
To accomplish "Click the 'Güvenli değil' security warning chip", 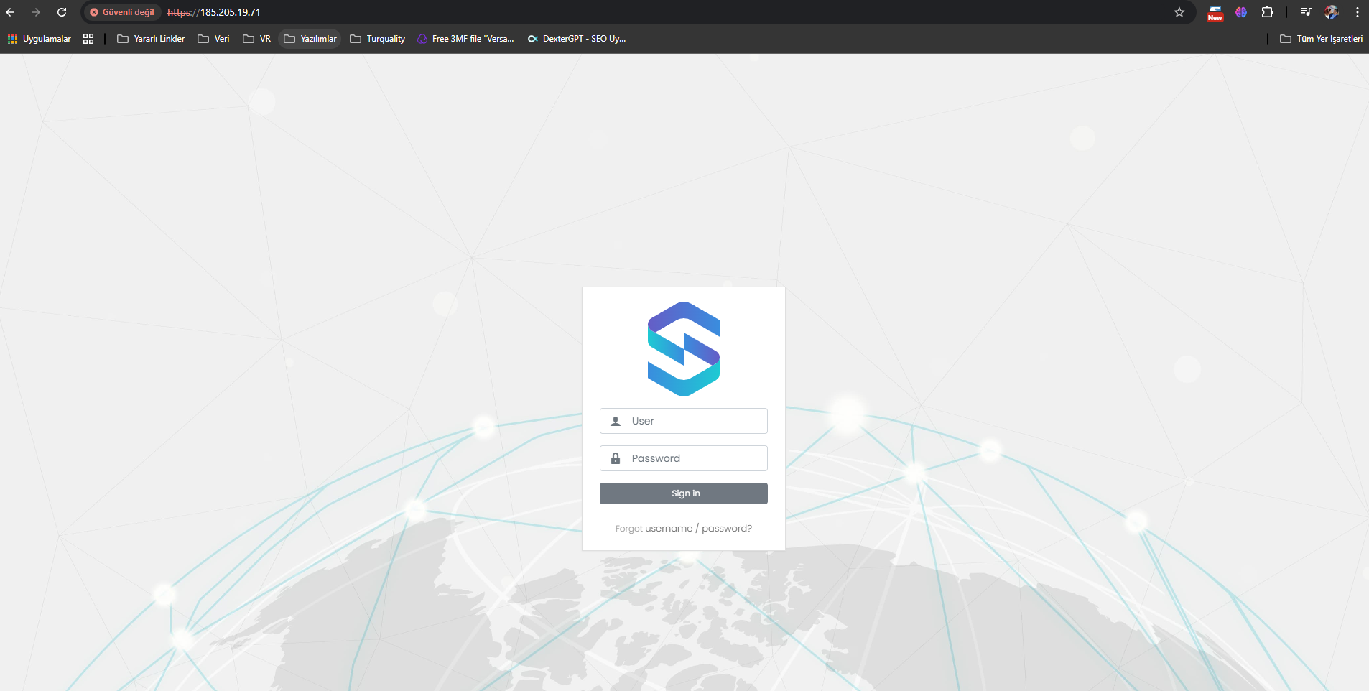I will [122, 12].
